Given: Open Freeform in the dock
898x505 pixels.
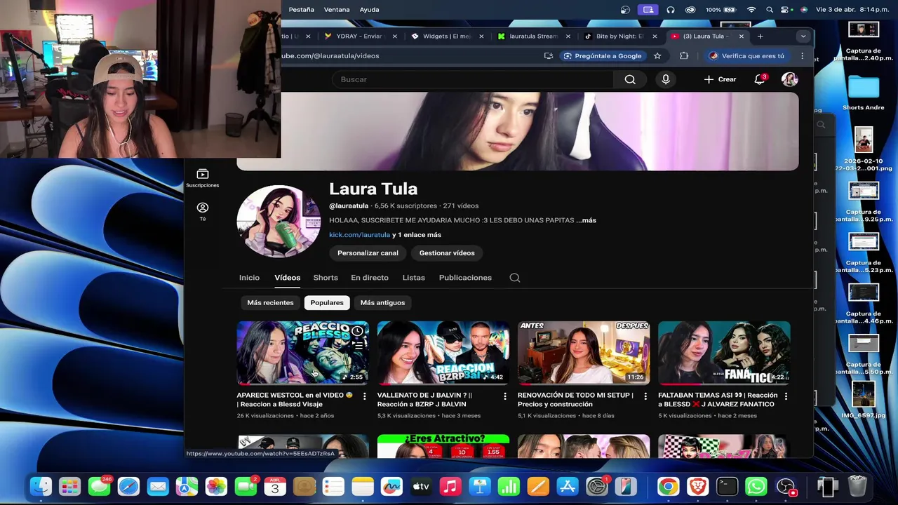Looking at the screenshot, I should tap(391, 486).
